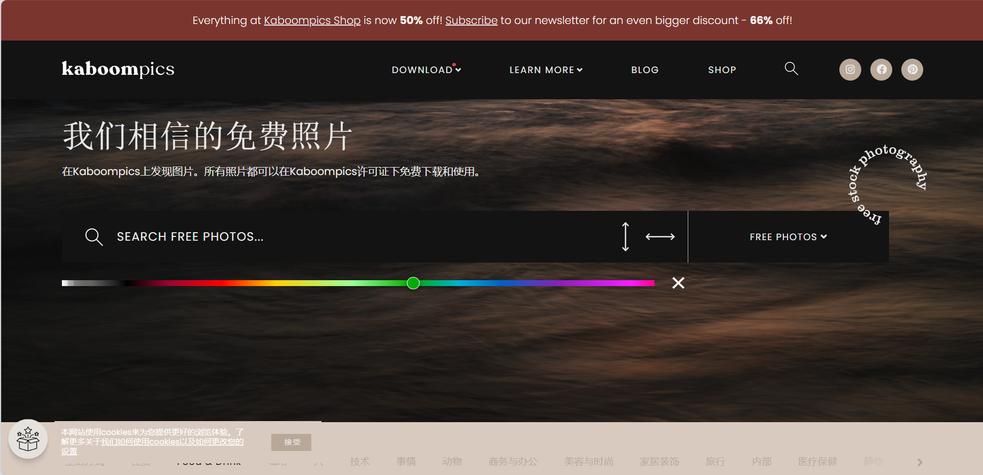The image size is (983, 475).
Task: Click the Subscribe newsletter link
Action: point(471,20)
